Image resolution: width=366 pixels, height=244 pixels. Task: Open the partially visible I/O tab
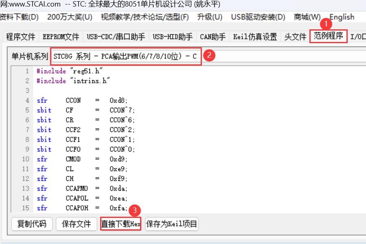tap(357, 37)
